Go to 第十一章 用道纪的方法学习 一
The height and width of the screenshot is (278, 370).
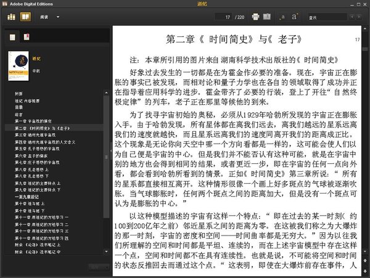(41, 217)
